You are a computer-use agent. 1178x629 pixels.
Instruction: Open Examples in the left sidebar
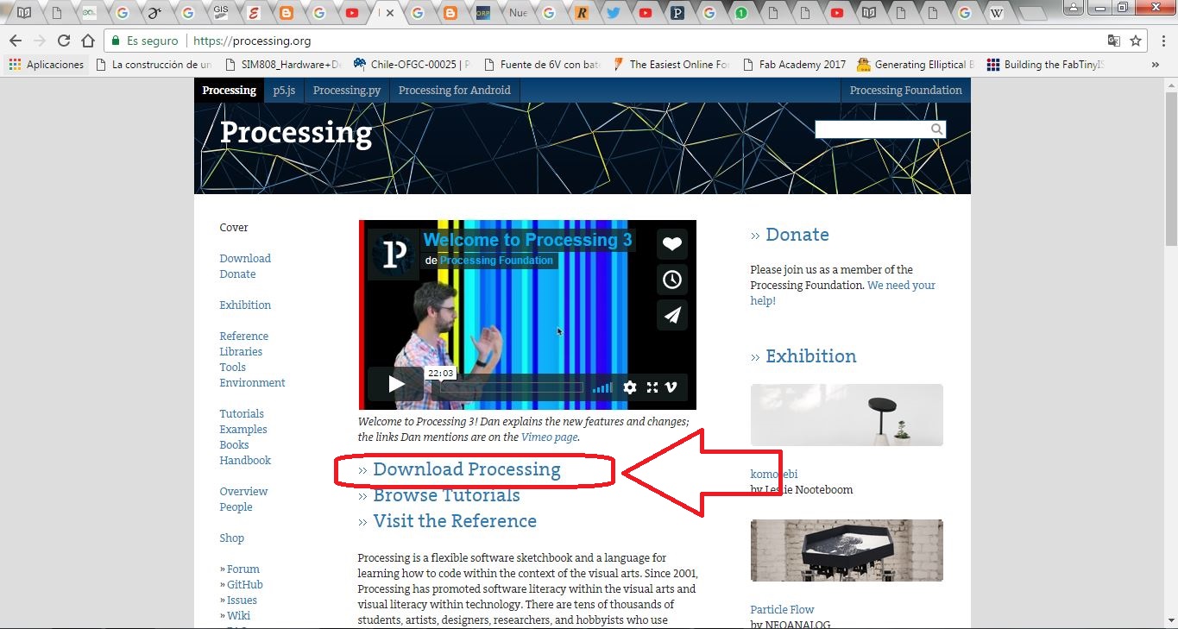point(243,430)
